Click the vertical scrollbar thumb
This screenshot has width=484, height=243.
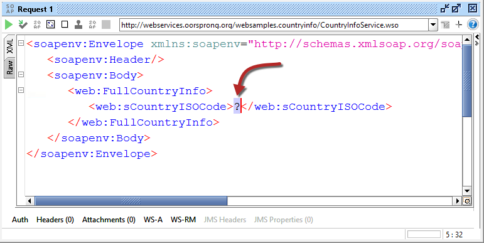click(x=466, y=81)
